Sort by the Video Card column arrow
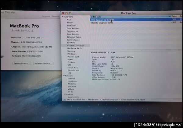 [170, 16]
